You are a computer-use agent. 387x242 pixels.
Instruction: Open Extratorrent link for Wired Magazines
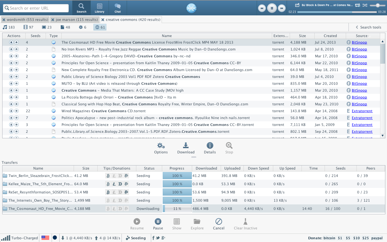[x=362, y=111]
